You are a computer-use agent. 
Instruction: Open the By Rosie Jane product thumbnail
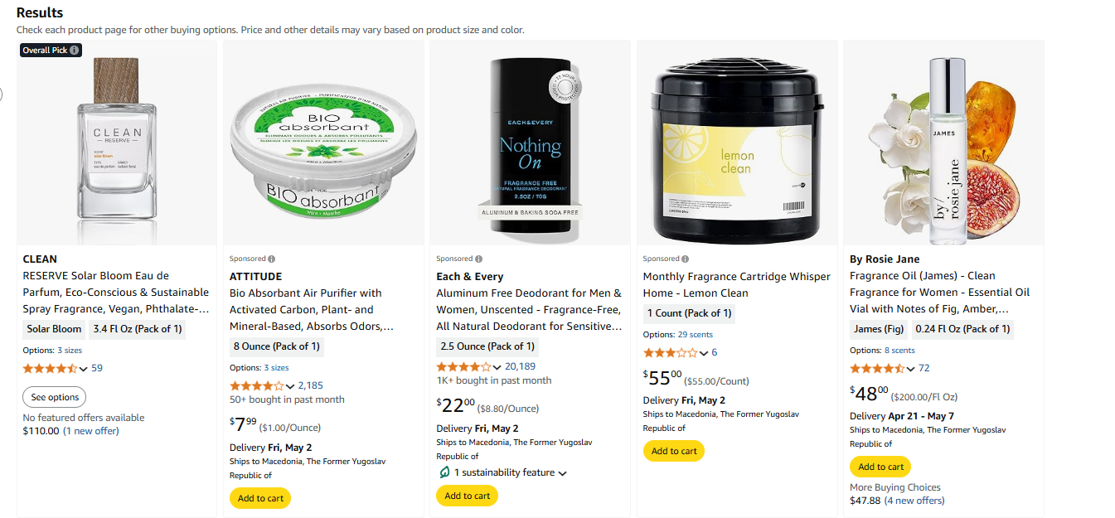click(943, 143)
